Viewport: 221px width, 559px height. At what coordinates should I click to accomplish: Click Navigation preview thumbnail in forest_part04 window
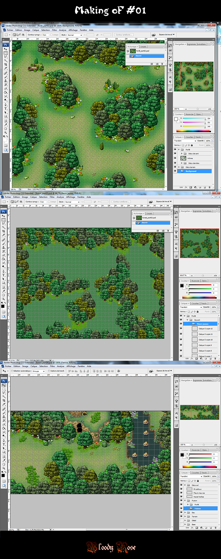coord(199,412)
